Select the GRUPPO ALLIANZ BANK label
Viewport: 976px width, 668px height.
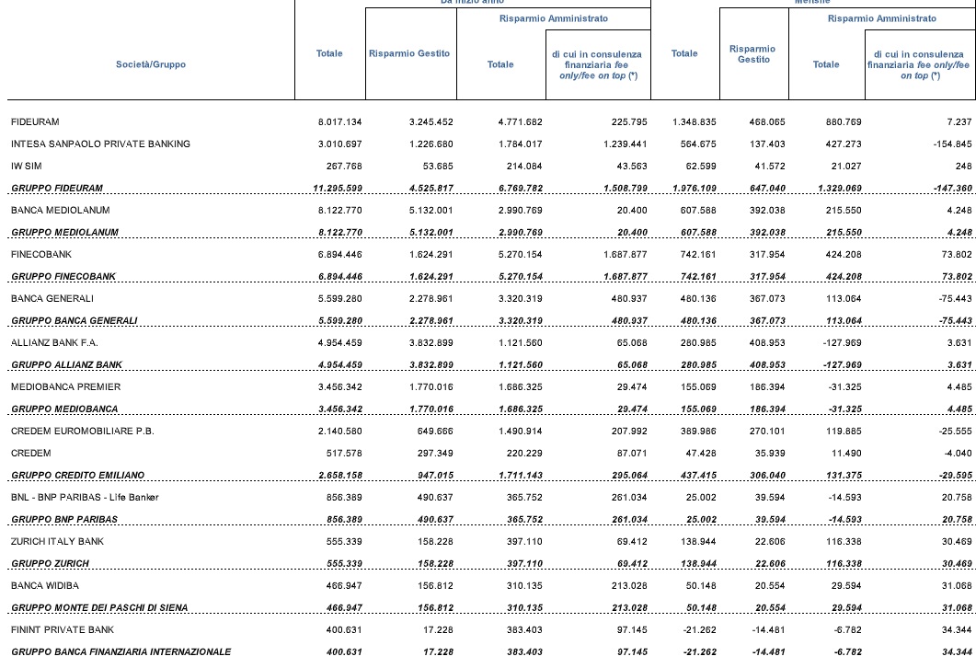click(x=66, y=364)
